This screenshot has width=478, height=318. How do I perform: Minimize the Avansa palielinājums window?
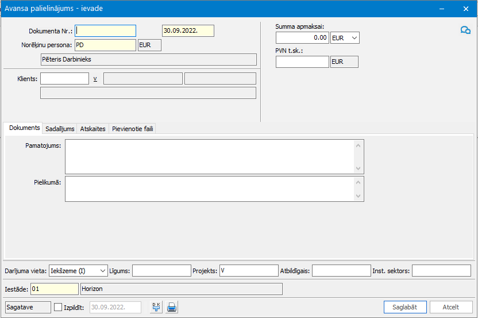pyautogui.click(x=441, y=9)
